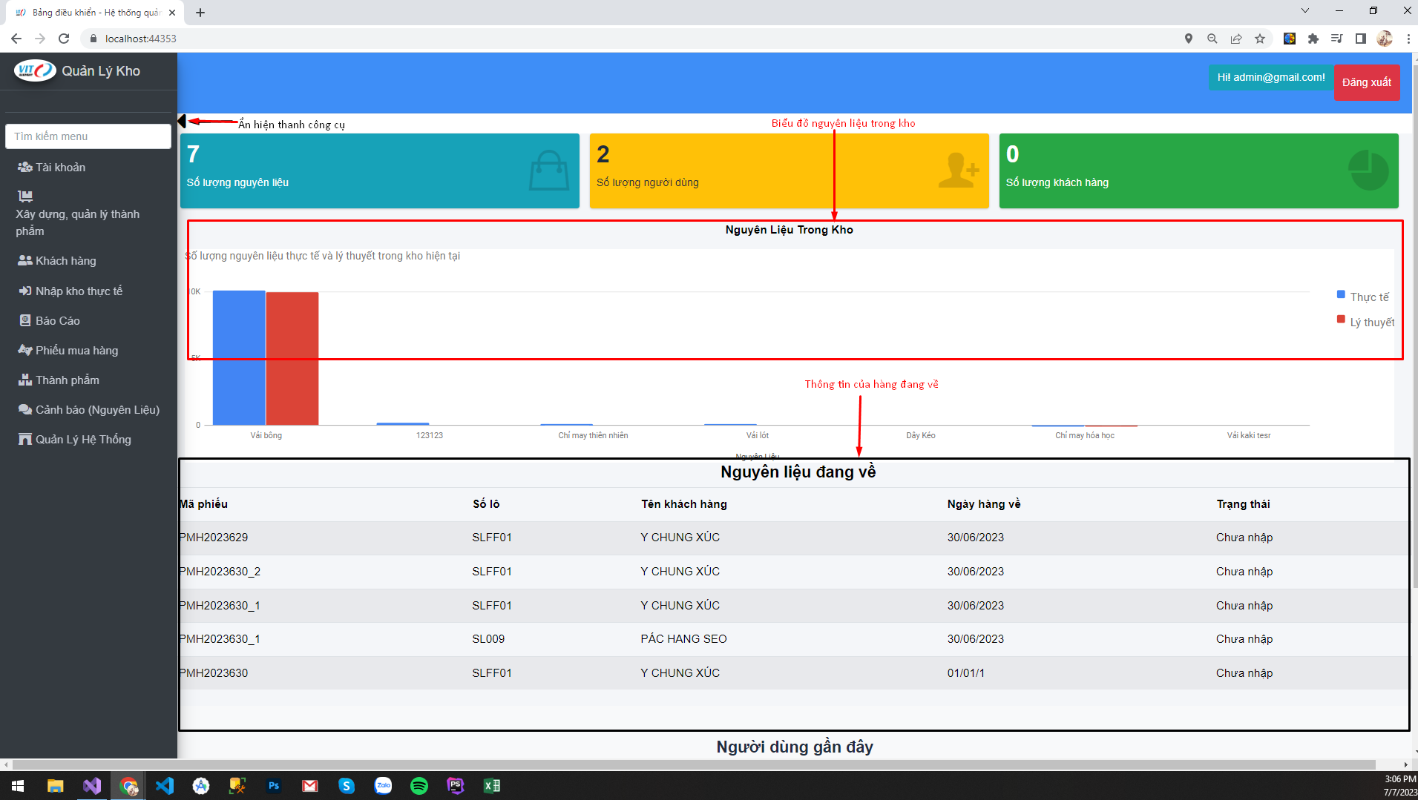Open the Số lượng người dùng card
The image size is (1418, 800).
tap(790, 171)
